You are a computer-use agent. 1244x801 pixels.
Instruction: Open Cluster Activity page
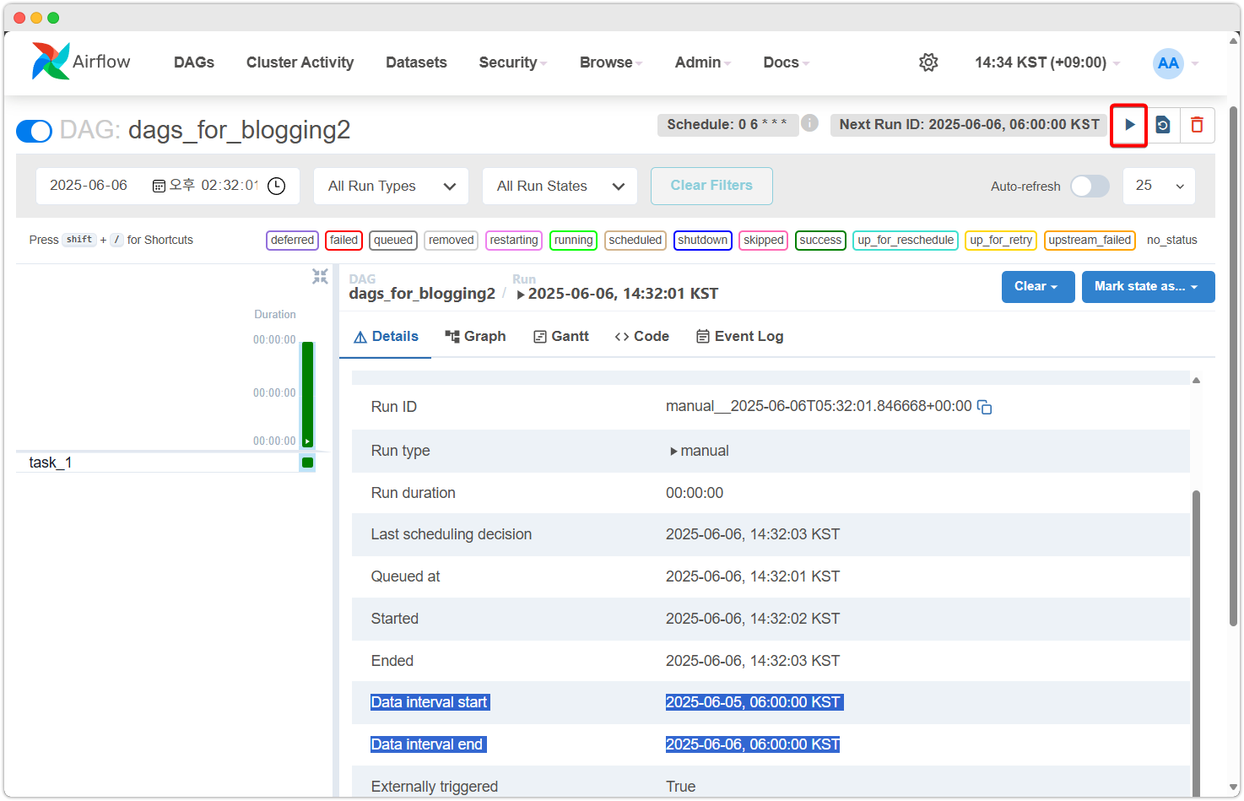[300, 62]
